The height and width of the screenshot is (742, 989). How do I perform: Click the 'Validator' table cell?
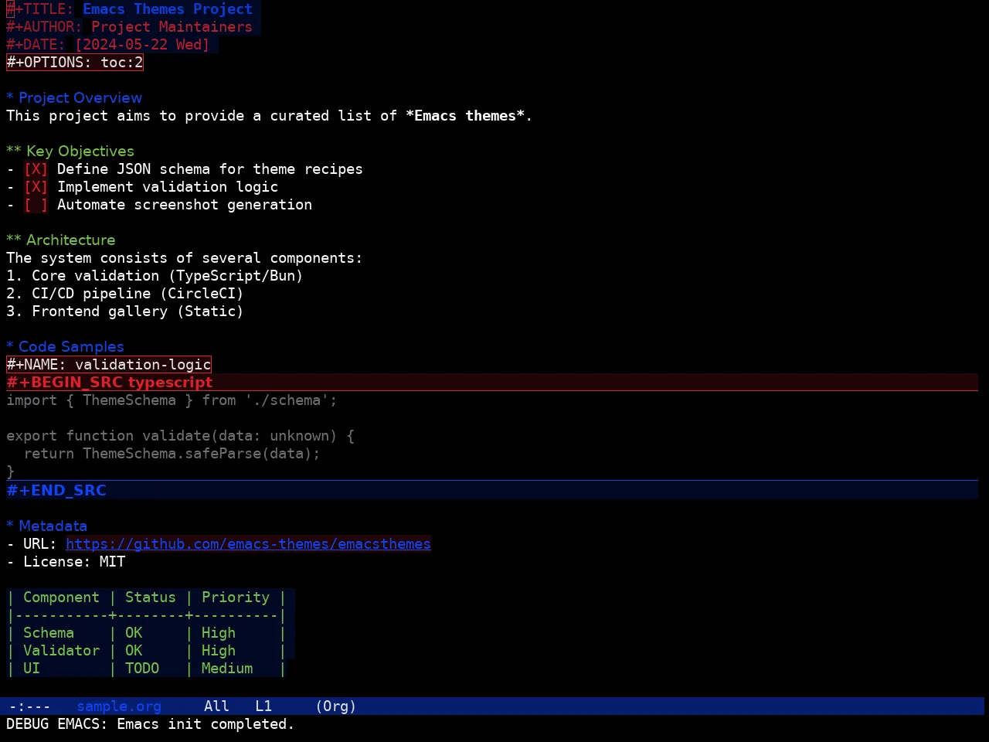pyautogui.click(x=61, y=651)
